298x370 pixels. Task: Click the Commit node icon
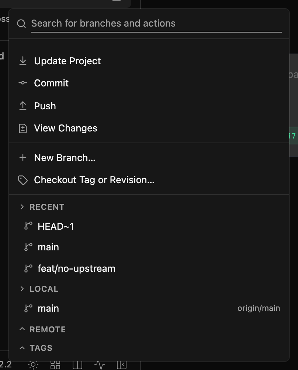[x=23, y=83]
